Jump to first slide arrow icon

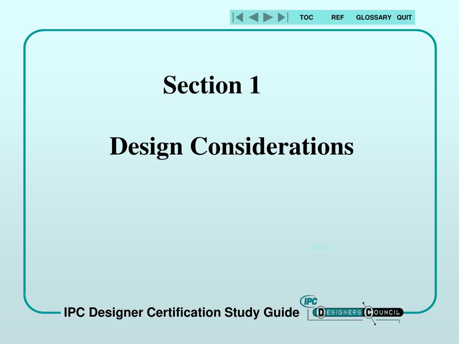click(238, 17)
